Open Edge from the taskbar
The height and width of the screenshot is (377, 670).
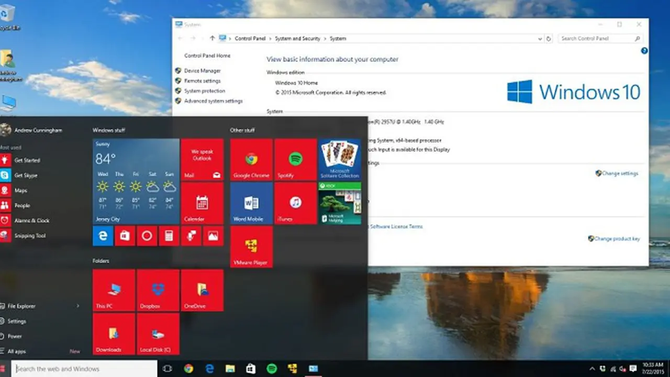pos(209,369)
